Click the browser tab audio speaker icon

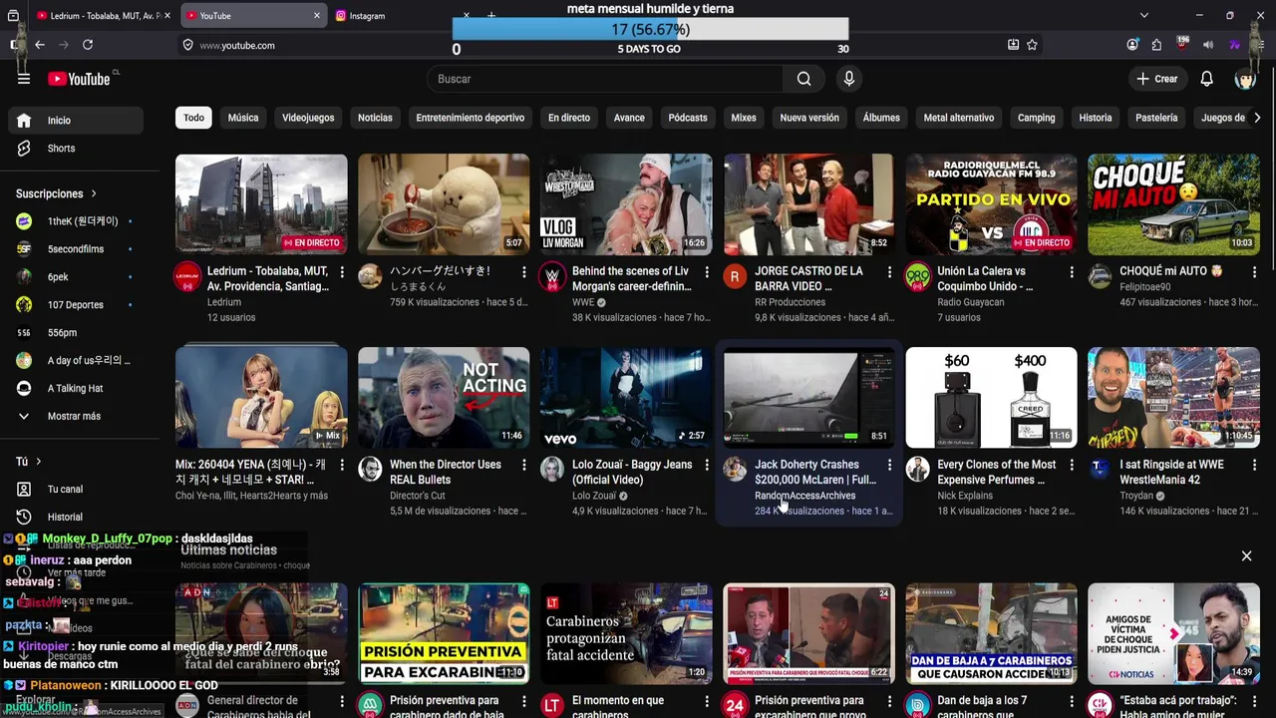(1207, 45)
